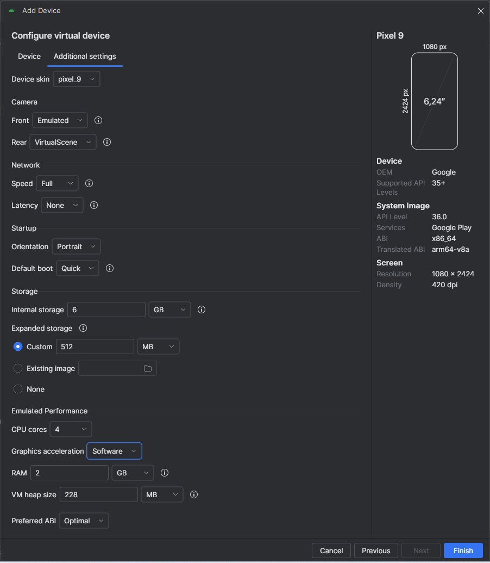Click the 'x86_64' ABI value
Screen dimensions: 490x563
click(444, 238)
